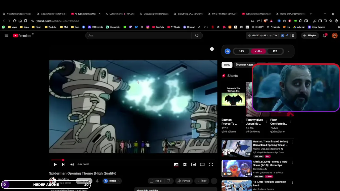Expand the vidIQ stats bar chevron
Image resolution: width=340 pixels, height=191 pixels.
[289, 51]
